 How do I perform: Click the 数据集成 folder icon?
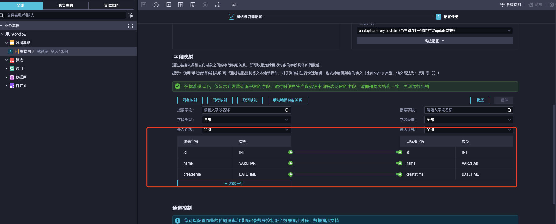[12, 43]
